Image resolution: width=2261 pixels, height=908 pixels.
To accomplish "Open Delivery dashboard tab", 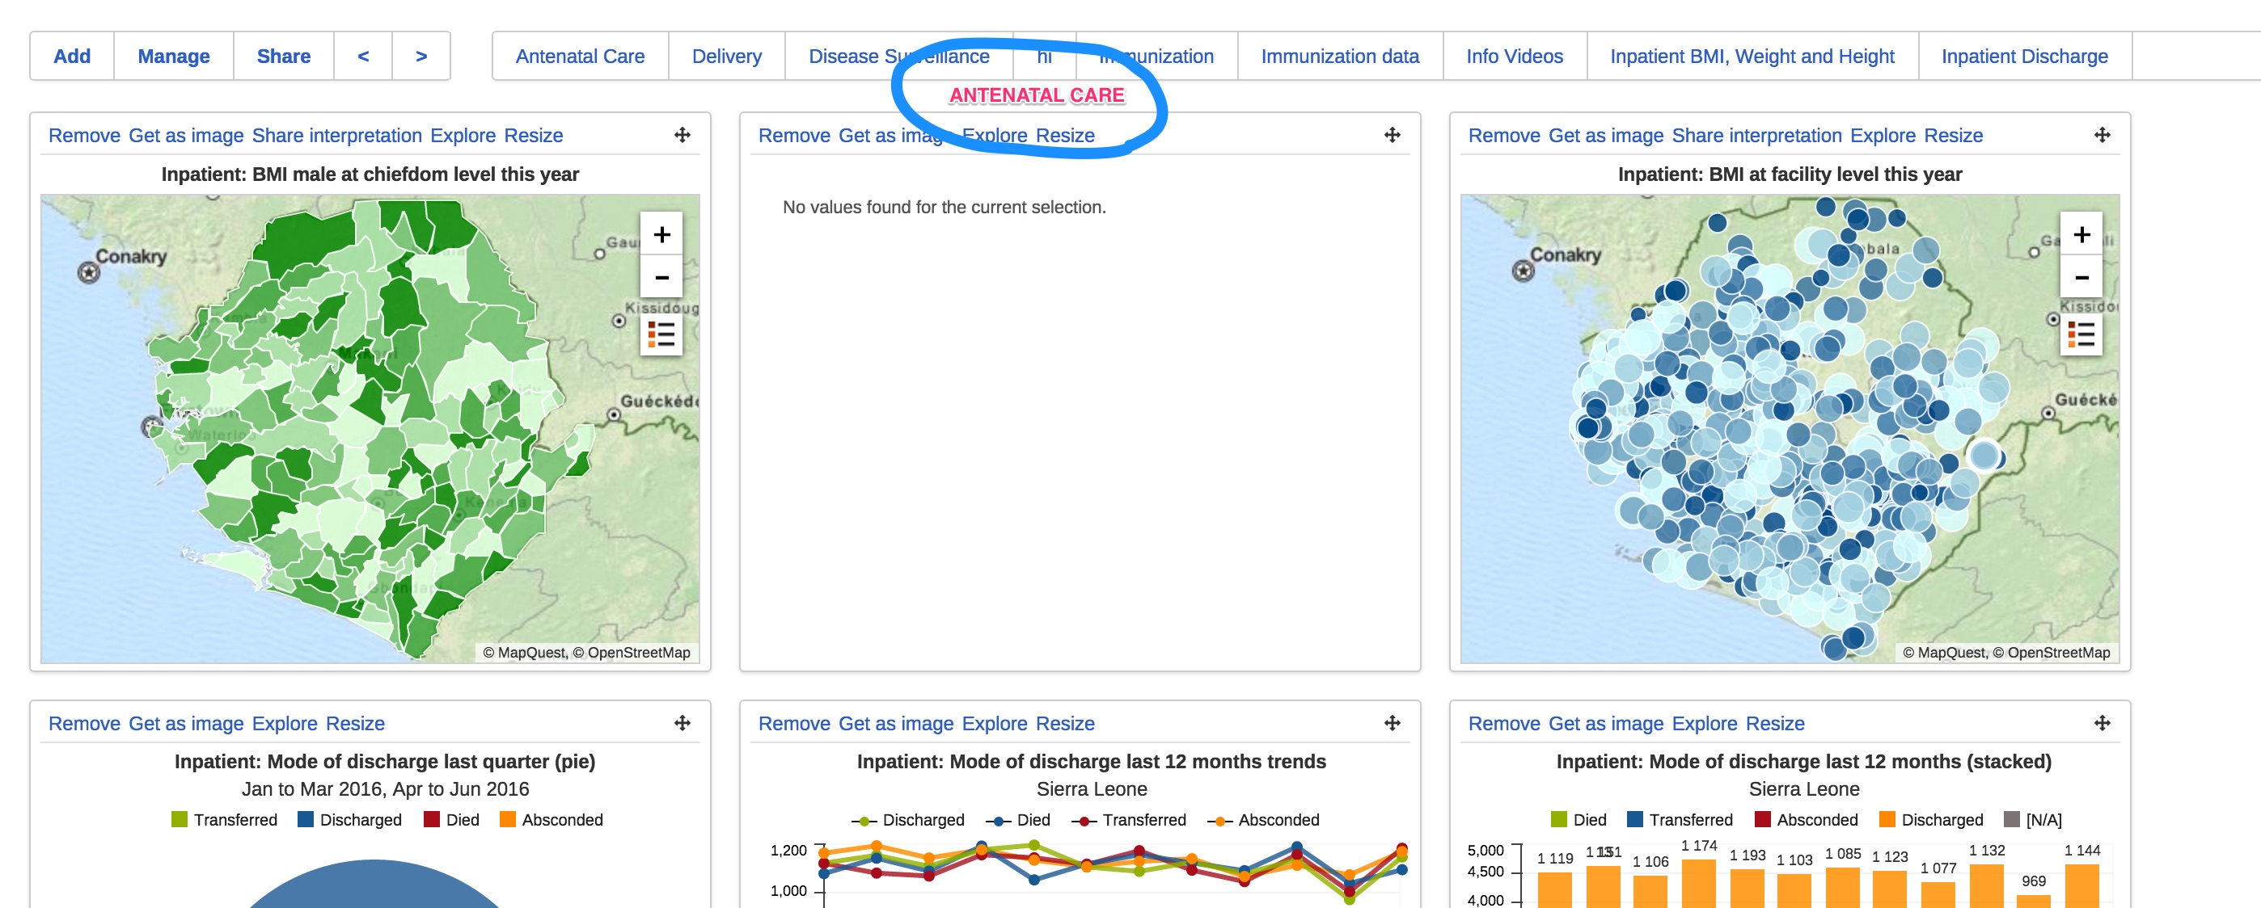I will (726, 56).
